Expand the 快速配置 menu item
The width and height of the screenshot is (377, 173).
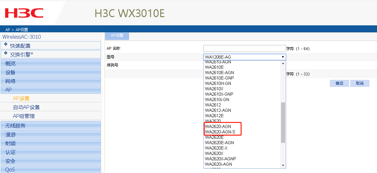[51, 46]
